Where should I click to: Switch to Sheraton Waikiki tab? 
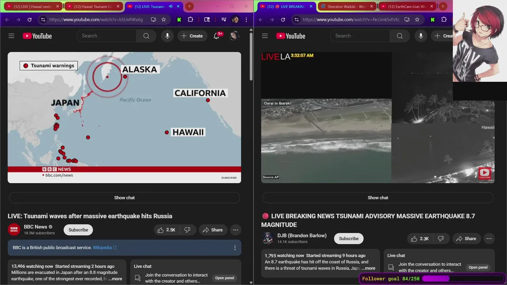pos(346,6)
